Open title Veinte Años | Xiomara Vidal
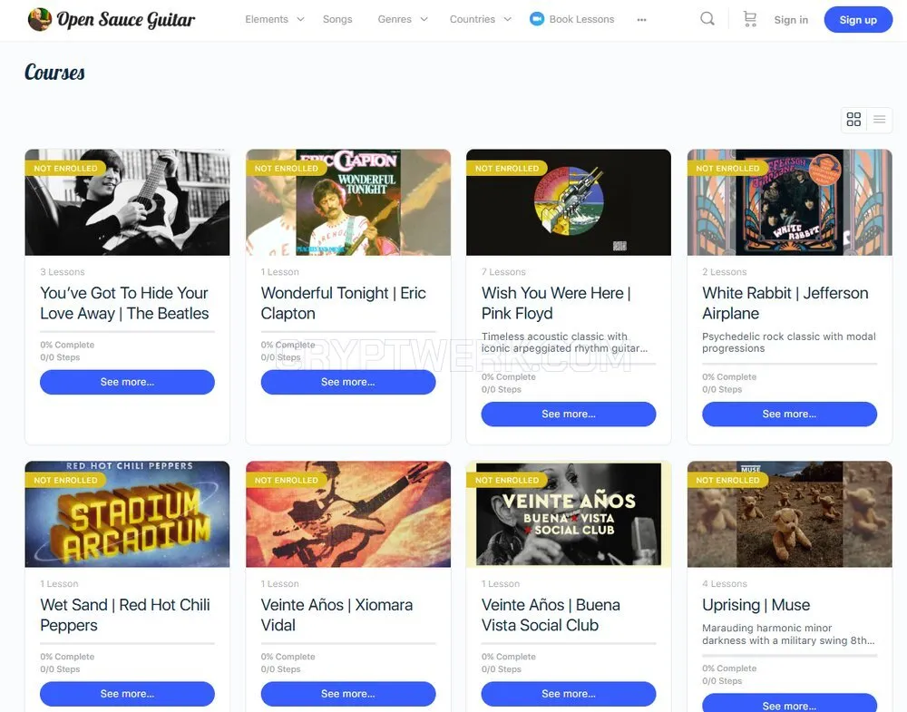Screen dimensions: 907x712 pyautogui.click(x=336, y=615)
